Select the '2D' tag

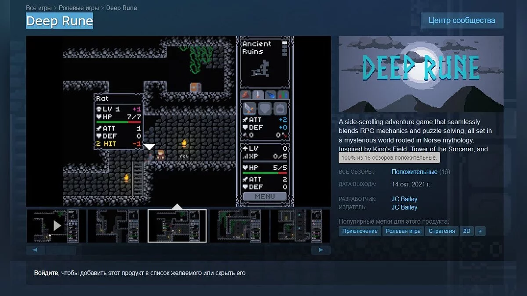[467, 231]
